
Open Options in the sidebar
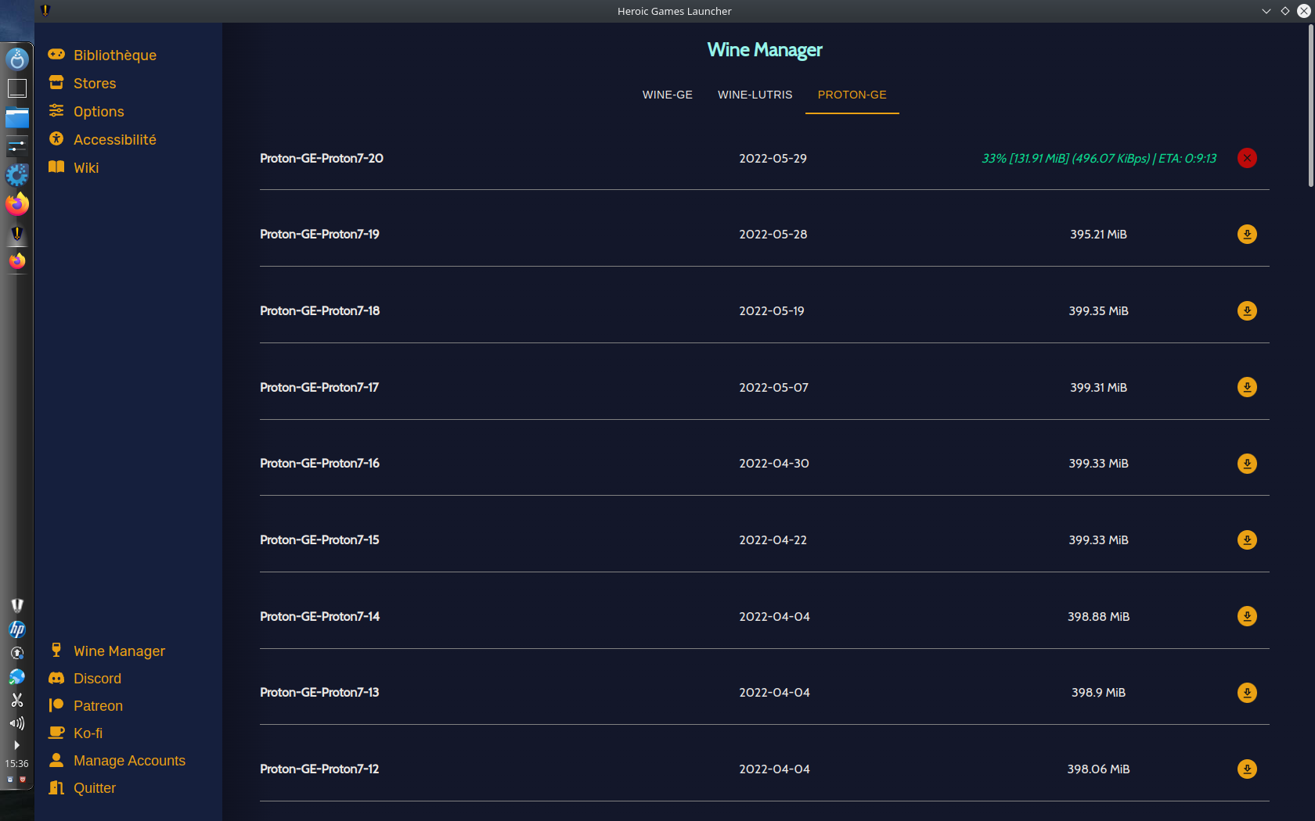(99, 112)
